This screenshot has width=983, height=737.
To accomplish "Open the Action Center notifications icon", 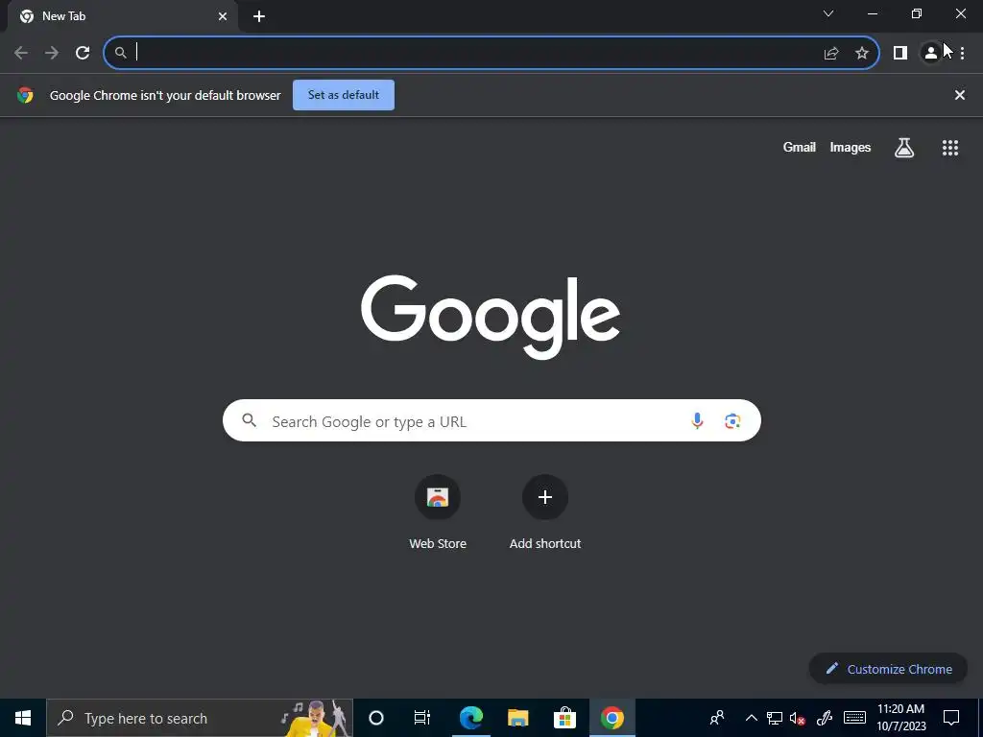I will point(951,718).
